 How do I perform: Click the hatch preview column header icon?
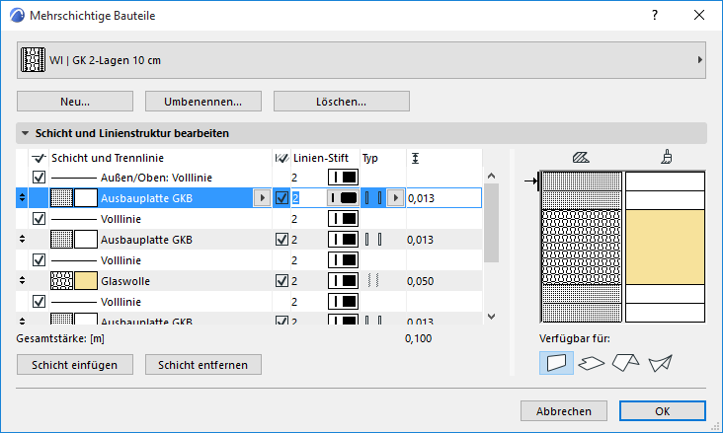[x=581, y=156]
